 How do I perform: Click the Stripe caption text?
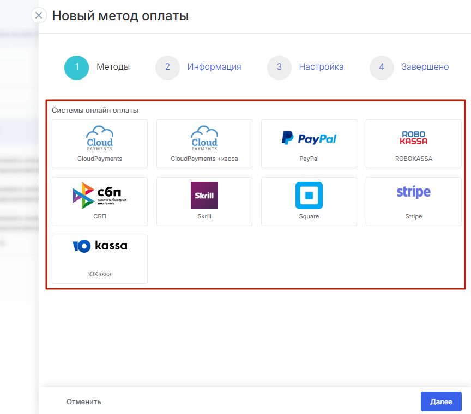pyautogui.click(x=413, y=216)
